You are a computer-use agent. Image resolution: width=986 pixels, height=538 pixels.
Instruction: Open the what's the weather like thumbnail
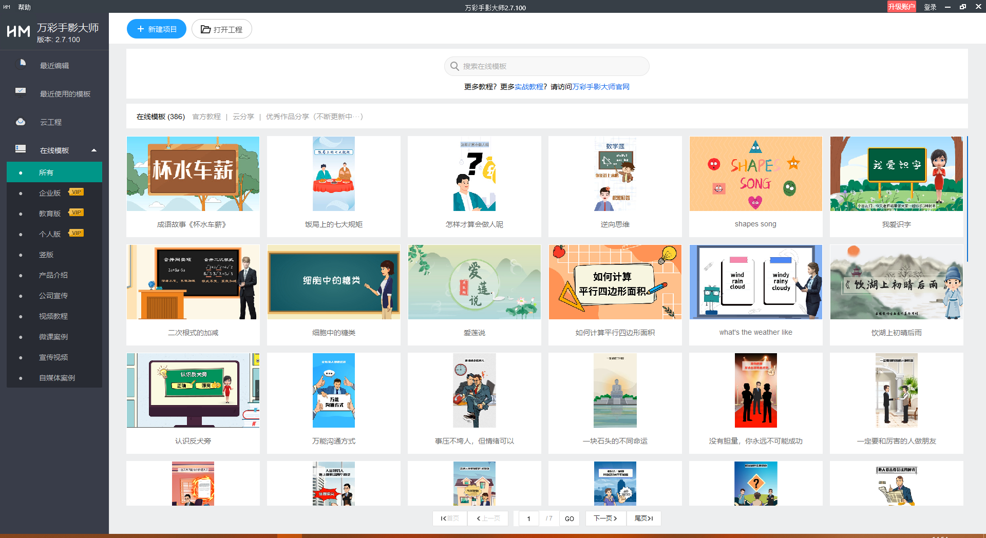(756, 282)
